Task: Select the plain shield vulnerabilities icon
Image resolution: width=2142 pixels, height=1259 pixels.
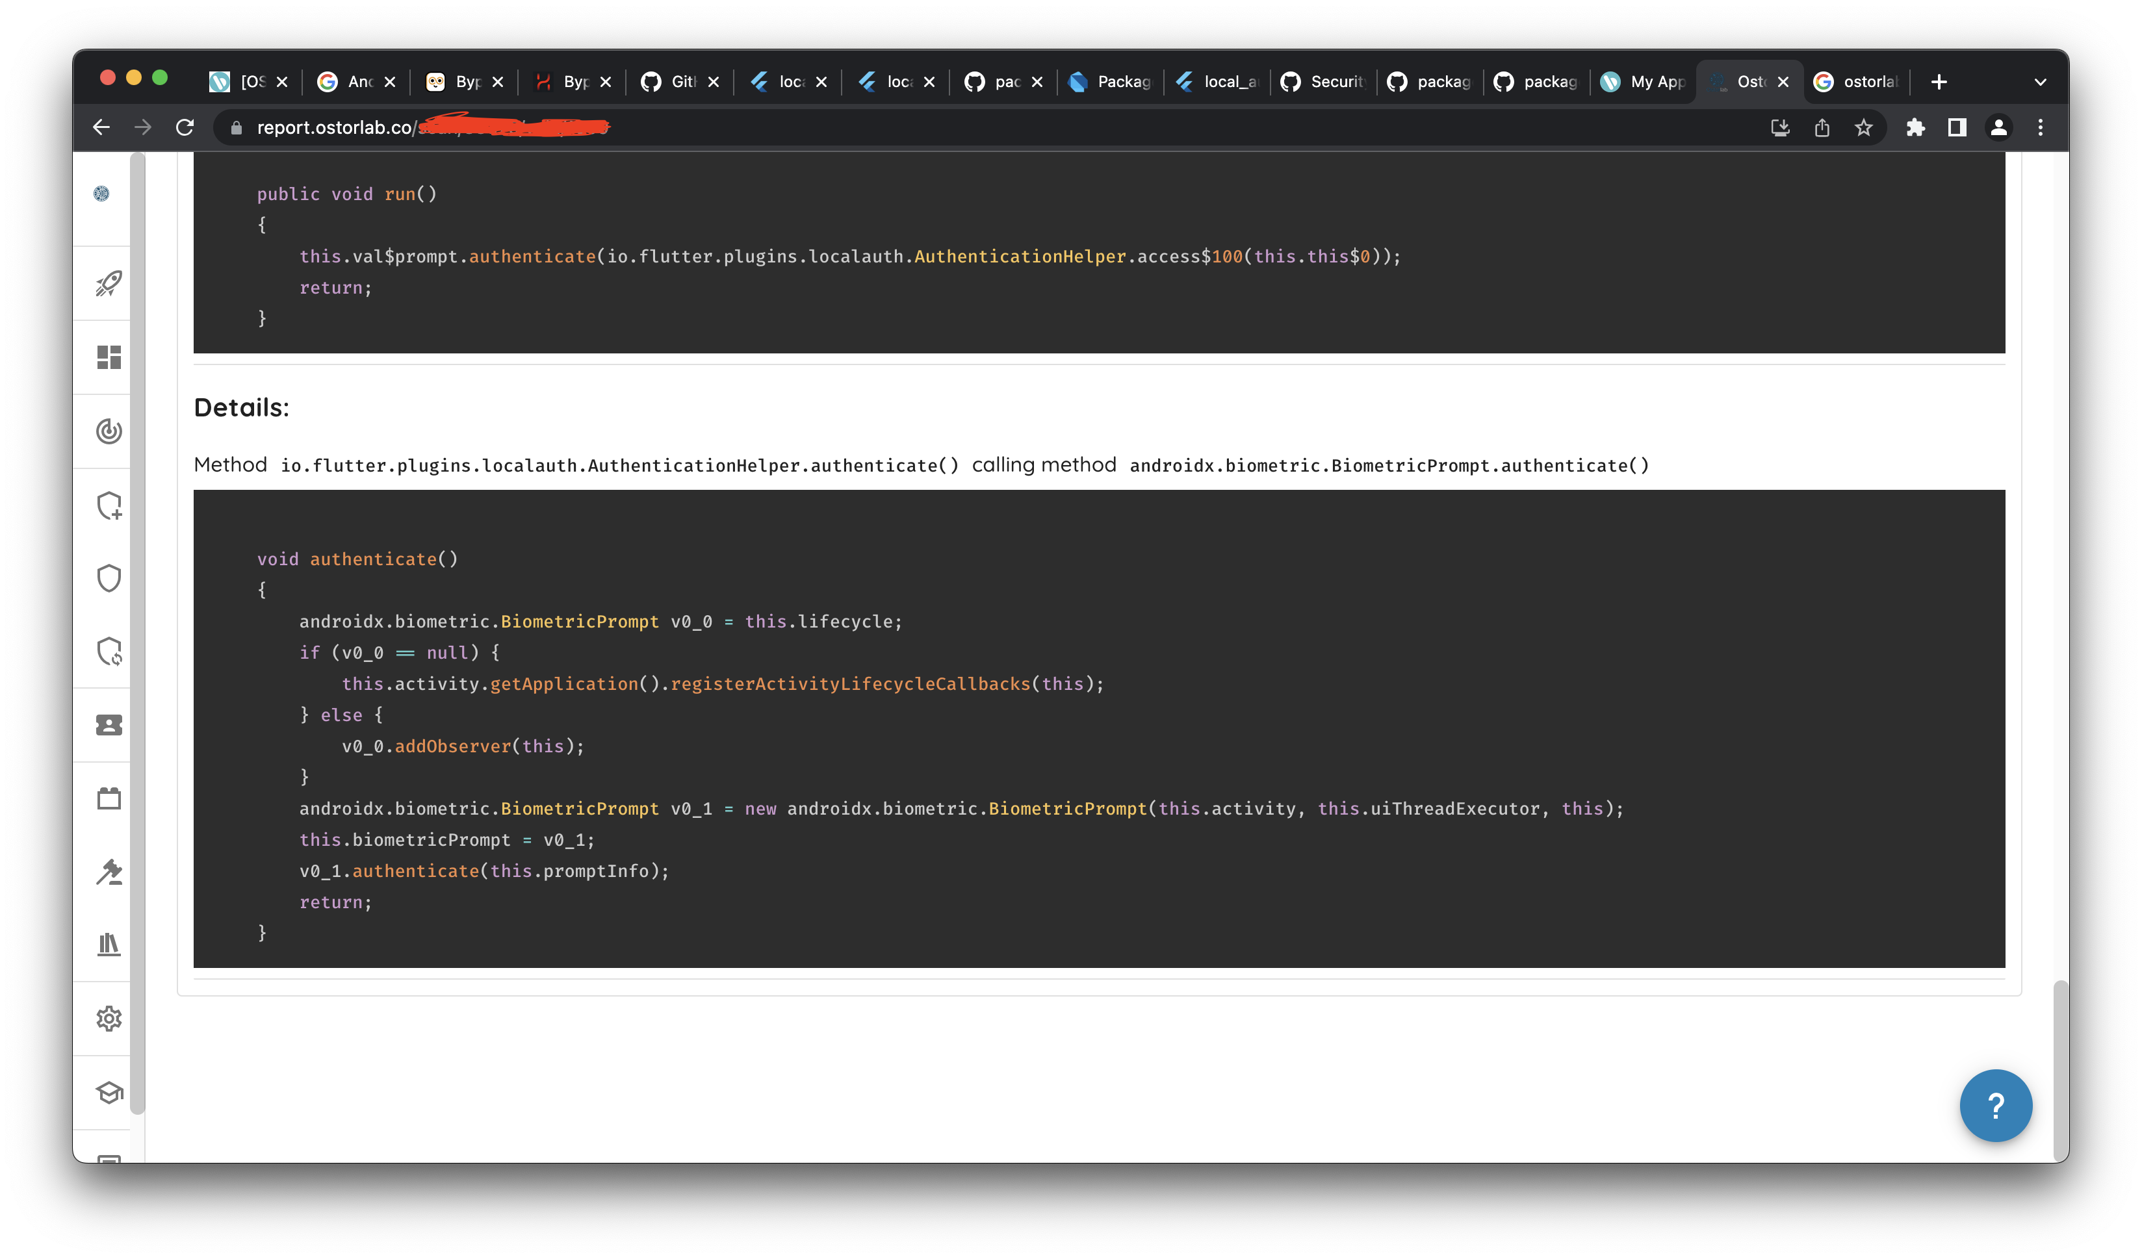Action: coord(109,578)
